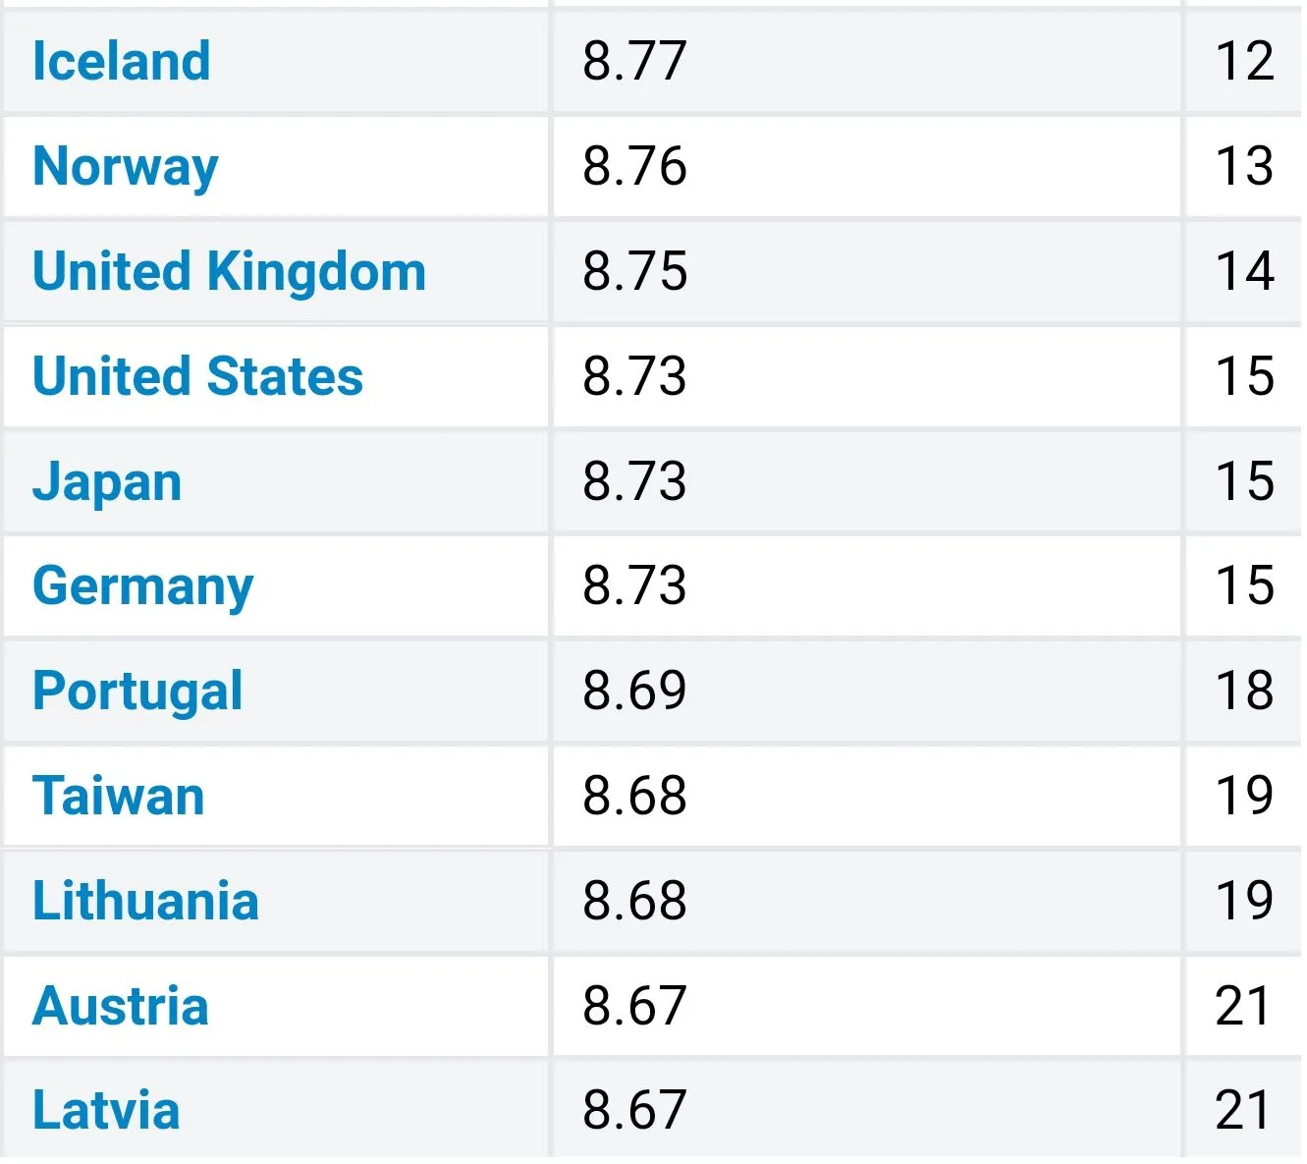Click Iceland's score value 8.77

tap(634, 61)
